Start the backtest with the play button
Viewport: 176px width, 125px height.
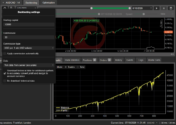point(157,8)
